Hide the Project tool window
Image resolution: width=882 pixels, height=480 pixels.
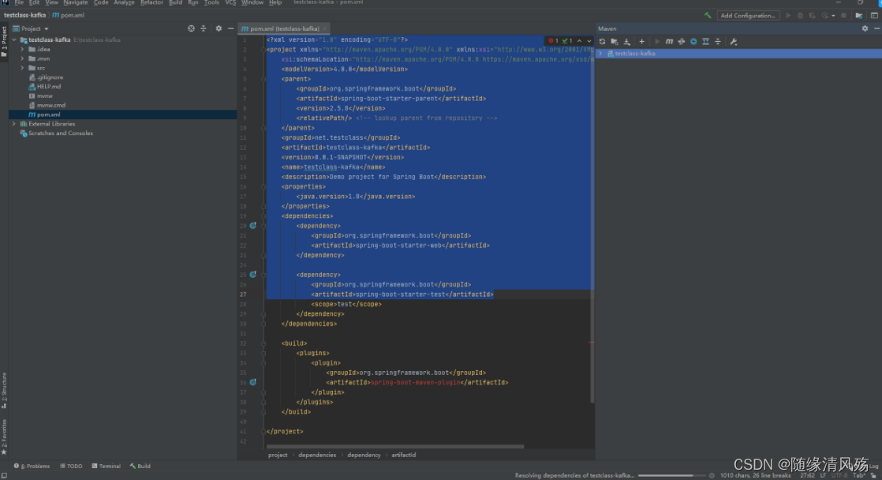(230, 28)
